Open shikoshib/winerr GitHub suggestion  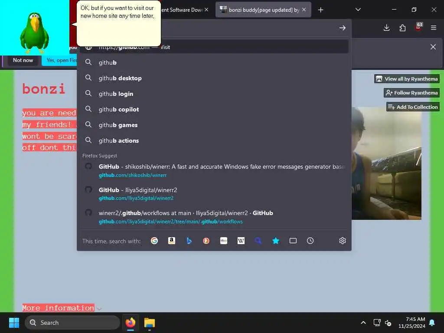(x=214, y=170)
